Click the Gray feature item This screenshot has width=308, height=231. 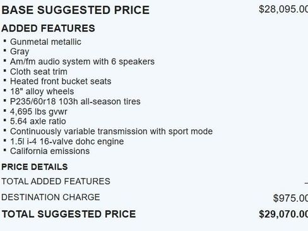tap(20, 52)
